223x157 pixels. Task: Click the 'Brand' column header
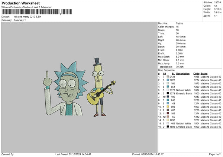(204, 74)
